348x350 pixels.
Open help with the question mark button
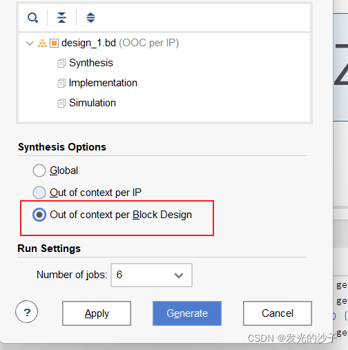(27, 312)
